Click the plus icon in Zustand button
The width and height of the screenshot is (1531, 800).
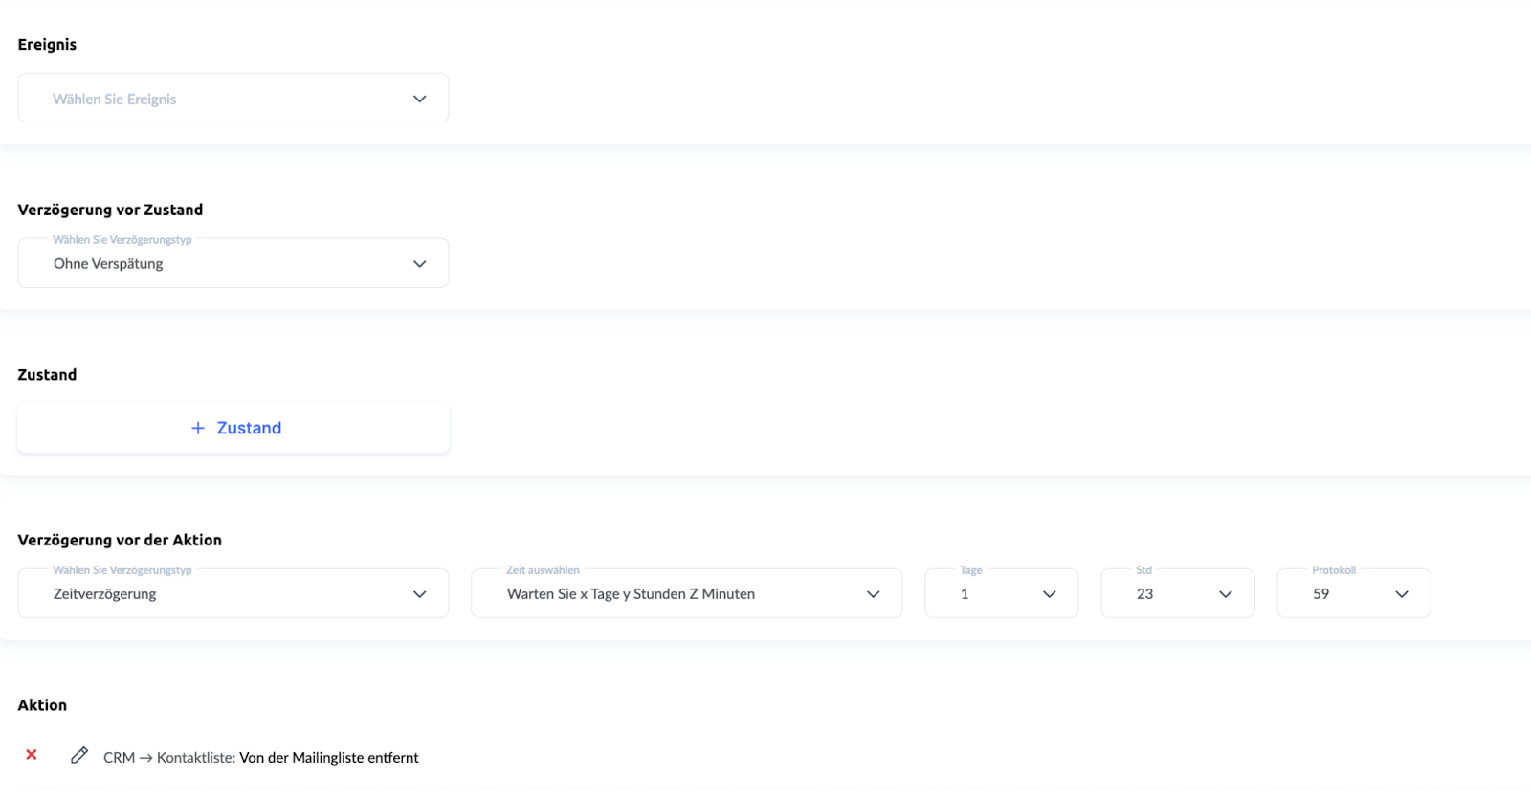198,428
